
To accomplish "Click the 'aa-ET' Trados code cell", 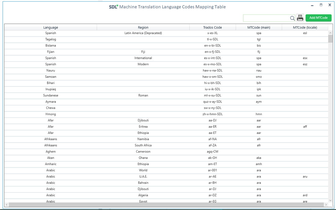I will 213,133.
